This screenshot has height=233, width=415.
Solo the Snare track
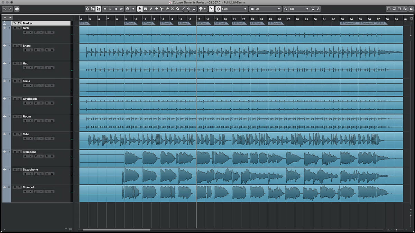19,46
